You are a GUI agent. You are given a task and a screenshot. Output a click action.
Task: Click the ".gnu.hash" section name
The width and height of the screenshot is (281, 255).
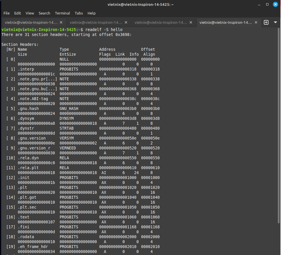pyautogui.click(x=28, y=109)
